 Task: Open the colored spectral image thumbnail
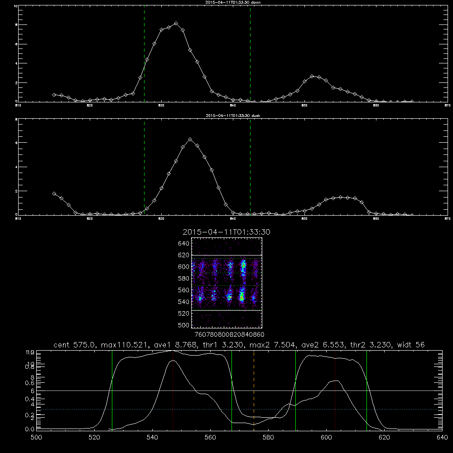[x=227, y=283]
